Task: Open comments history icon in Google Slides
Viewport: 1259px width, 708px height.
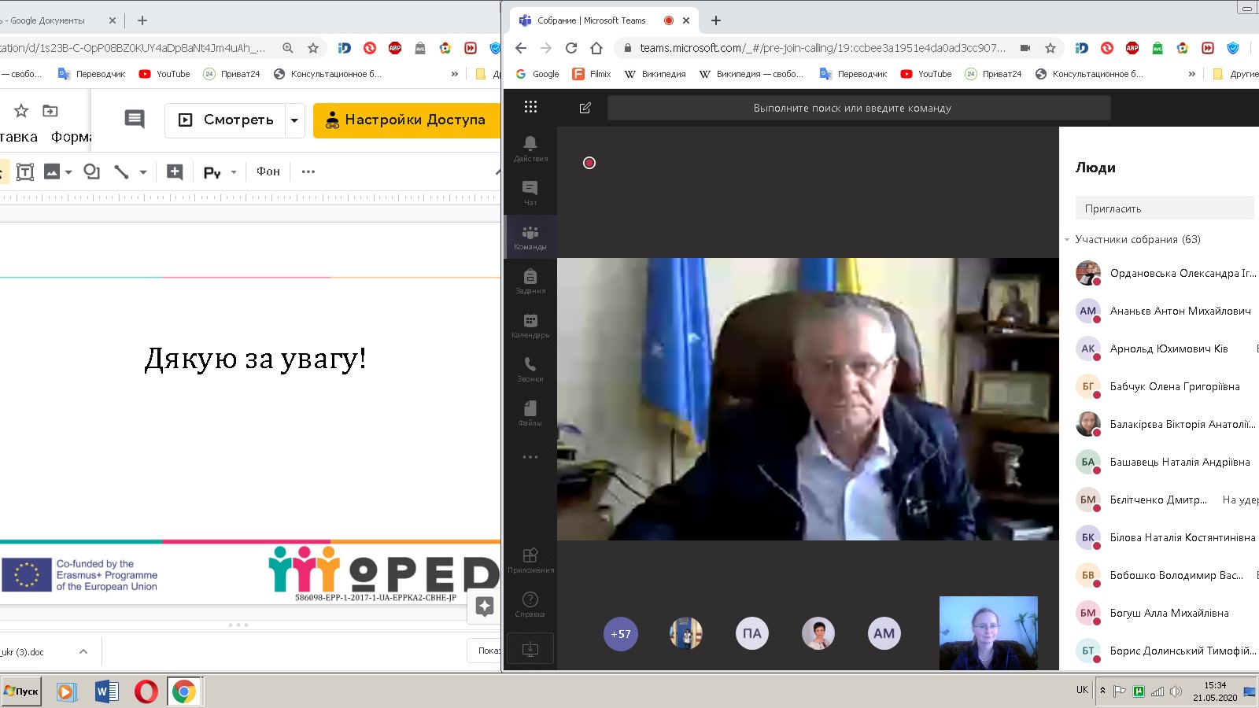Action: 135,120
